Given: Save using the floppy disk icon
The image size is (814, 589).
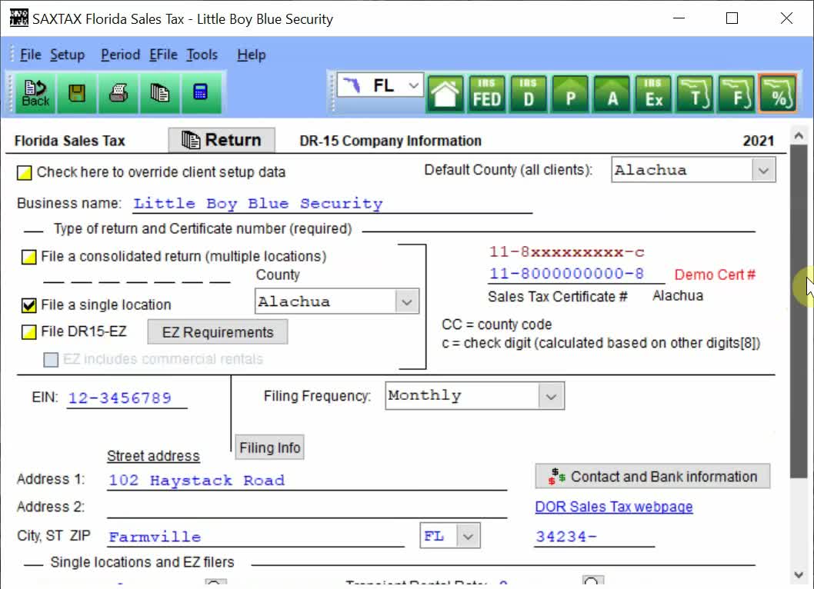Looking at the screenshot, I should coord(77,93).
